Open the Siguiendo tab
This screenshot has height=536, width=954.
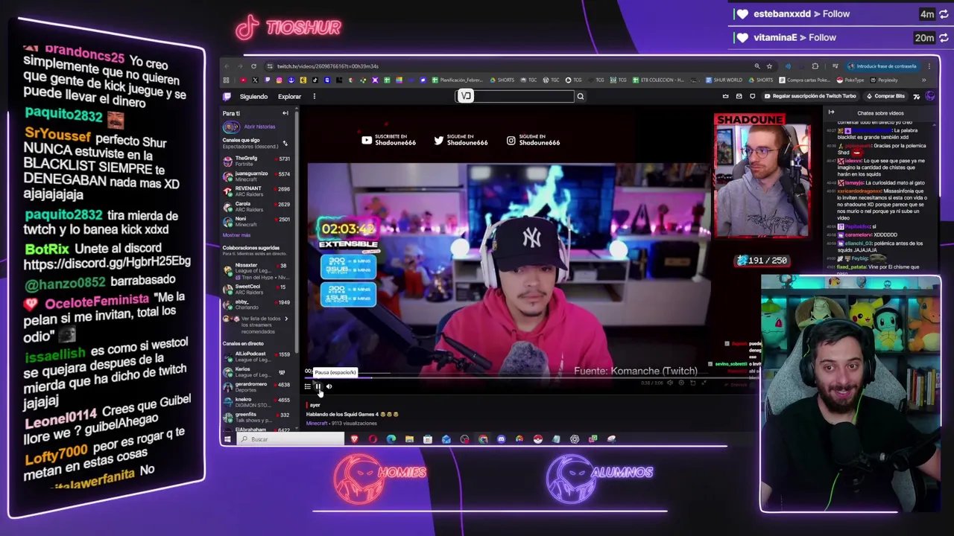[x=253, y=96]
